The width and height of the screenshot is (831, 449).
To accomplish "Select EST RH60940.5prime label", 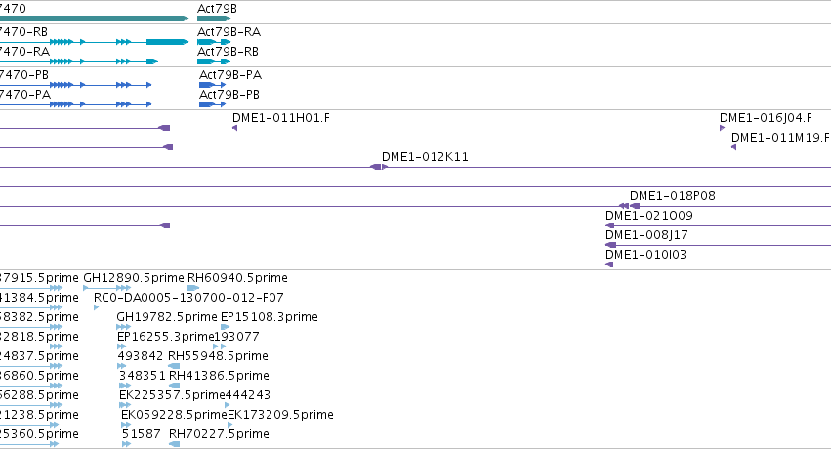I will tap(237, 278).
